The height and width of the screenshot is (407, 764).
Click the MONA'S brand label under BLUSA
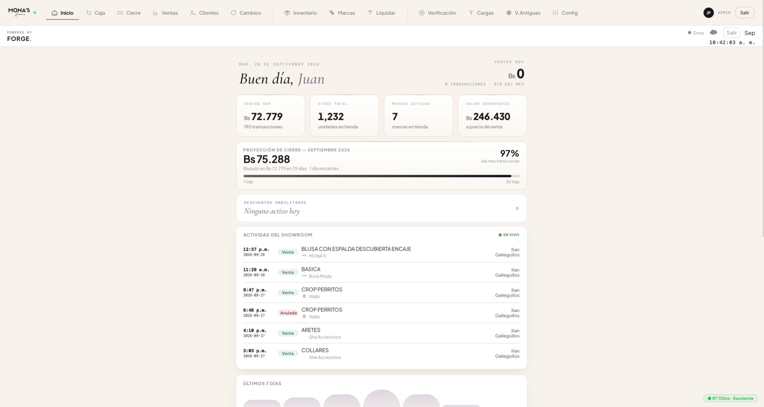(x=318, y=256)
